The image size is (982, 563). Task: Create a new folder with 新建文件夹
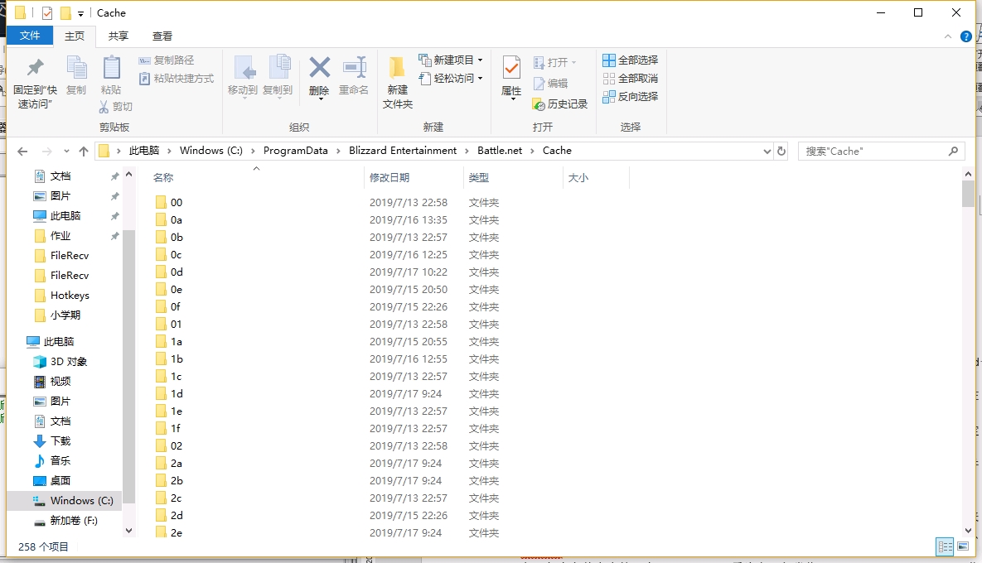pyautogui.click(x=397, y=82)
